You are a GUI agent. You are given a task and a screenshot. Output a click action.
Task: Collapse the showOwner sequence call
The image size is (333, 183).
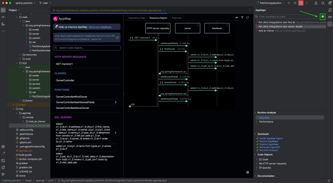(162, 83)
